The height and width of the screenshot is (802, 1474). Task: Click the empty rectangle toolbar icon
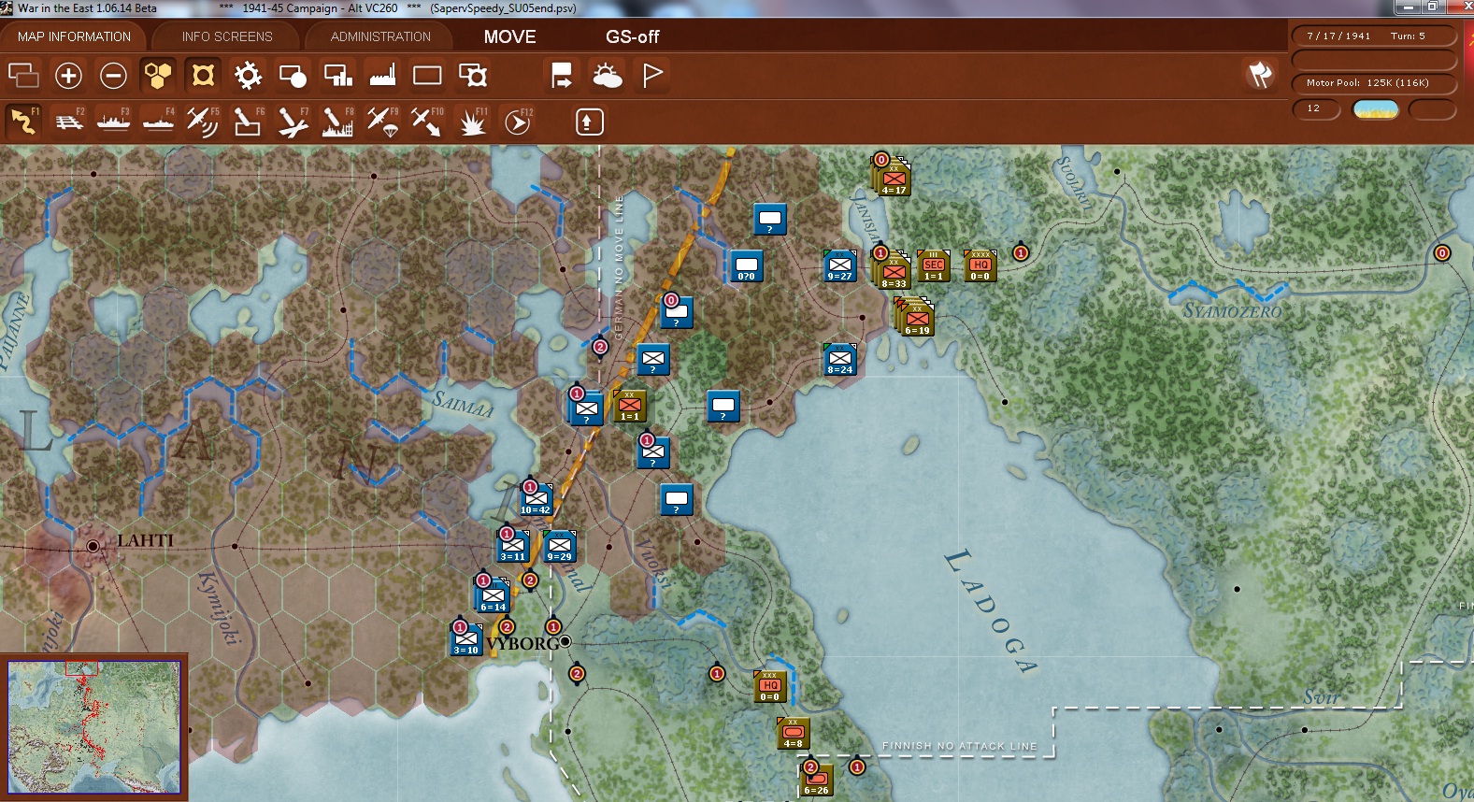point(427,76)
